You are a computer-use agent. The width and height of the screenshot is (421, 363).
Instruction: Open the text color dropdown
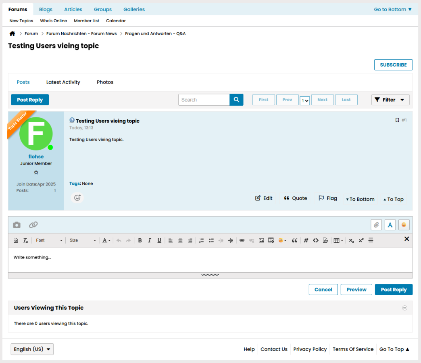pyautogui.click(x=106, y=240)
